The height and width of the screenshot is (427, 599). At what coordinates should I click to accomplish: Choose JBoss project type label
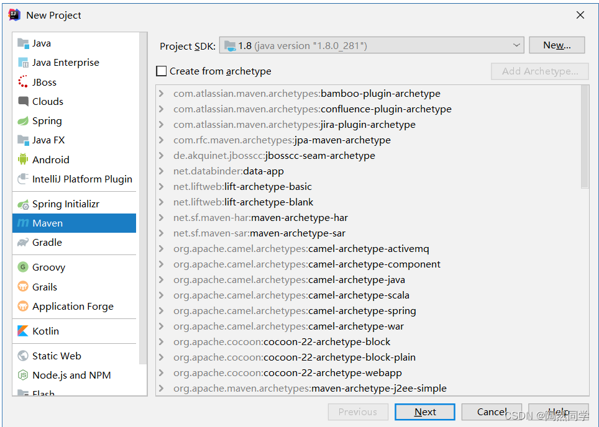(x=44, y=82)
